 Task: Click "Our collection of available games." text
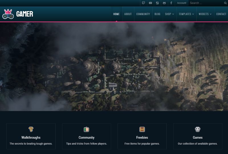point(198,144)
